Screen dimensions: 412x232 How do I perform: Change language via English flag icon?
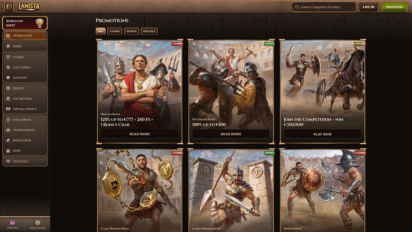coord(12,222)
